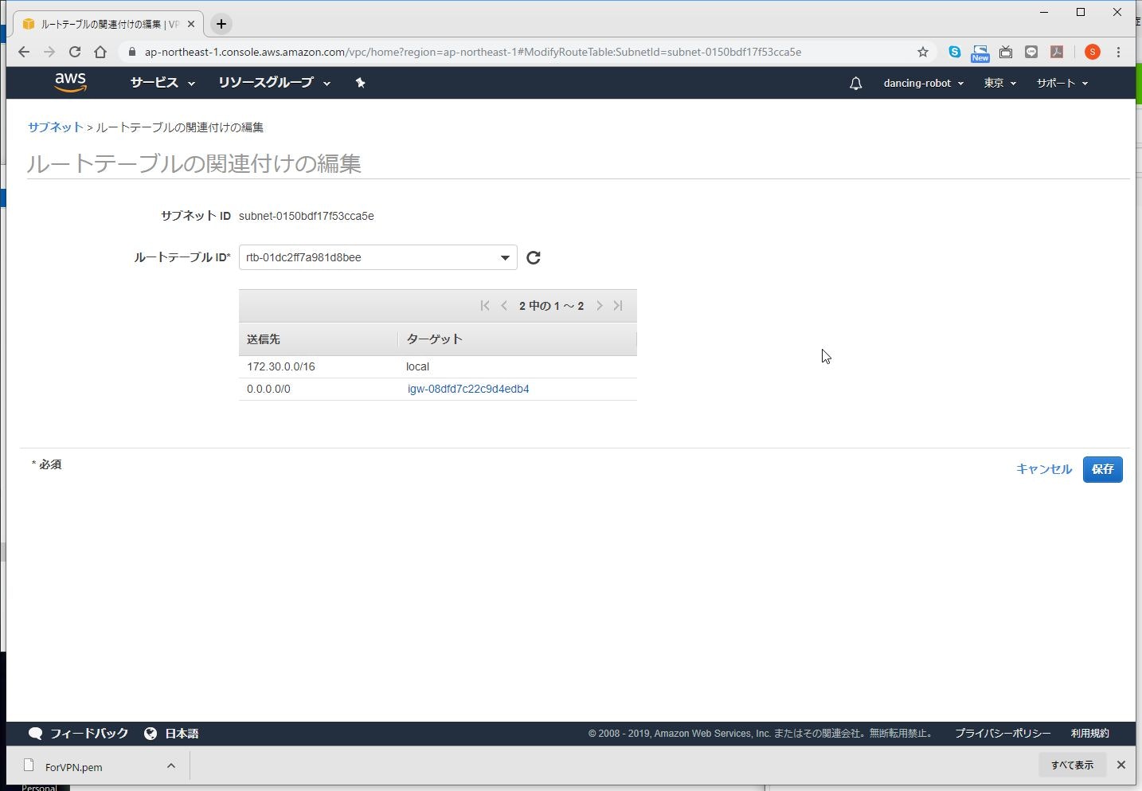Select the 0.0.0.0/0 destination cell
The width and height of the screenshot is (1142, 791).
click(268, 389)
